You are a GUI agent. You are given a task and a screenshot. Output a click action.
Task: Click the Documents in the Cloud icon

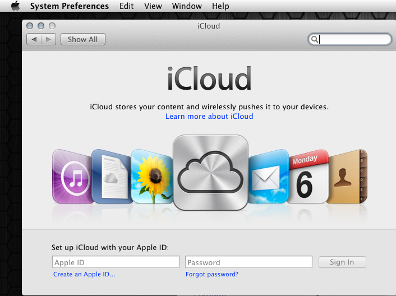point(112,176)
